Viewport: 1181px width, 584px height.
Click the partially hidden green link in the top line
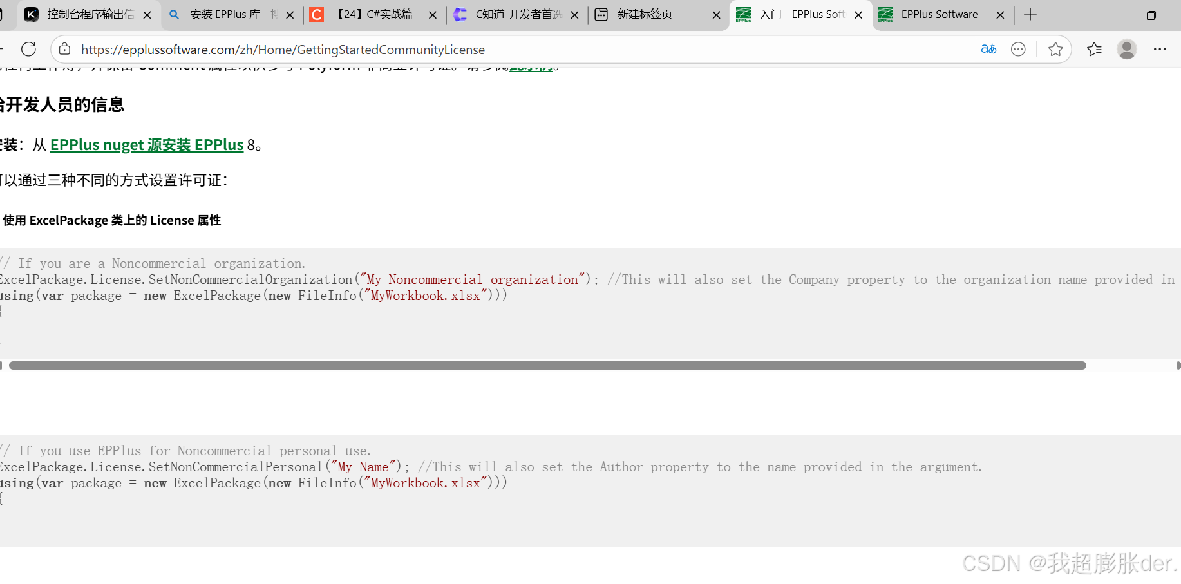coord(531,68)
